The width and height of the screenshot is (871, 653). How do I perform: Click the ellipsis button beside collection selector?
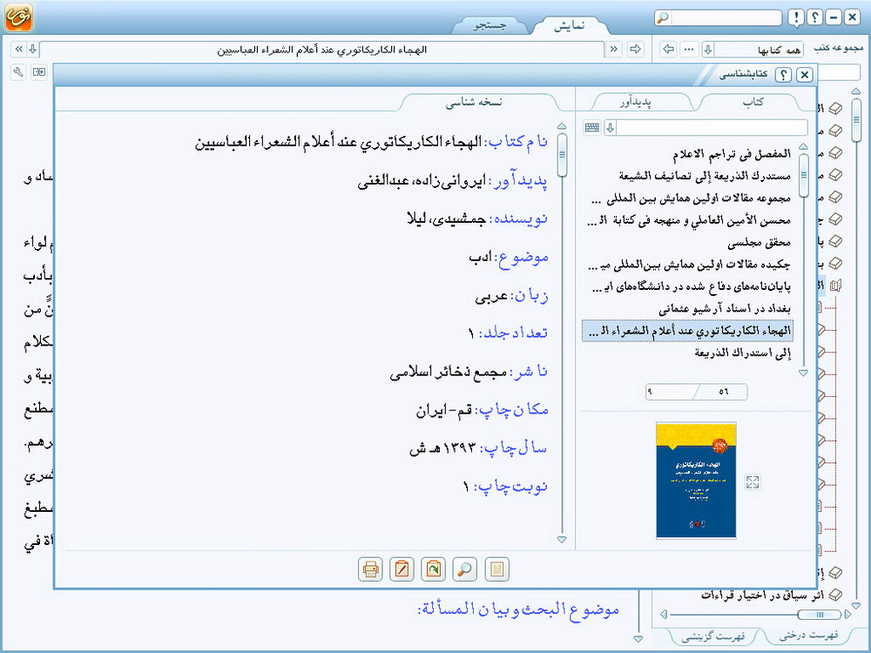pyautogui.click(x=689, y=50)
